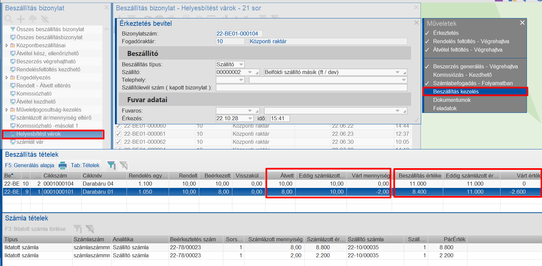Image resolution: width=542 pixels, height=266 pixels.
Task: Toggle checkbox for row 22-BE01-000062
Action: tap(118, 142)
